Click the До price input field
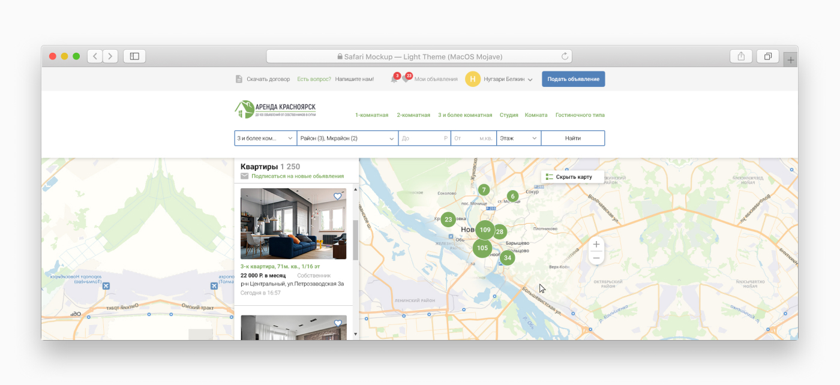Image resolution: width=840 pixels, height=385 pixels. pyautogui.click(x=425, y=138)
